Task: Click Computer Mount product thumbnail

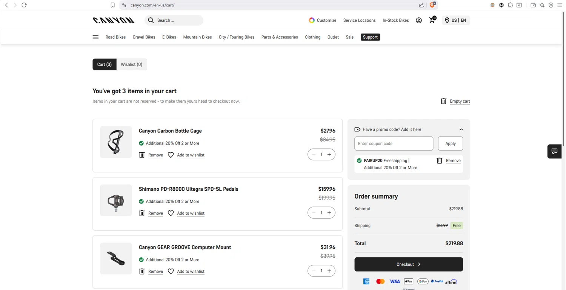Action: (x=116, y=259)
